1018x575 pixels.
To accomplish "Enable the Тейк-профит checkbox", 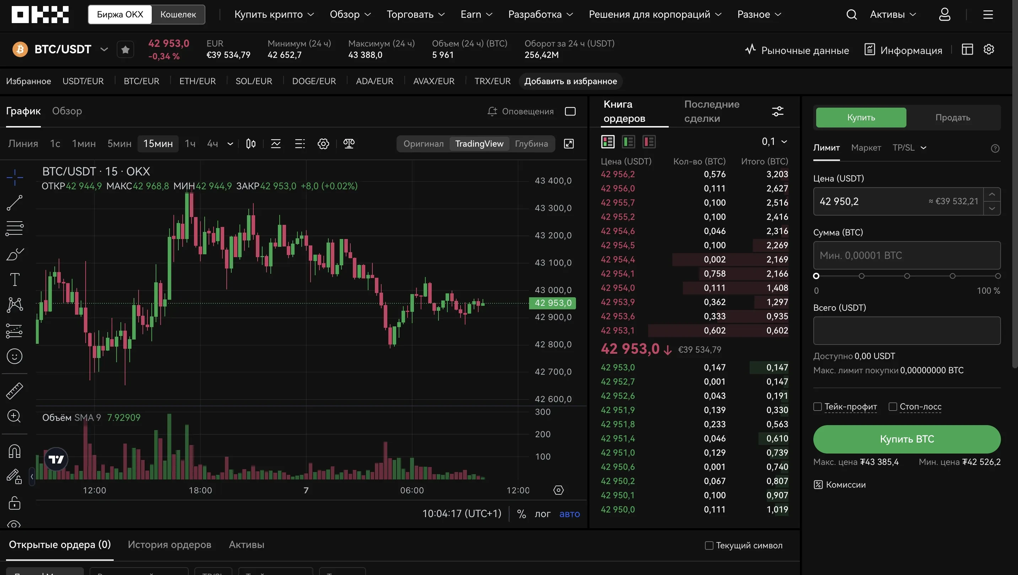I will tap(818, 406).
